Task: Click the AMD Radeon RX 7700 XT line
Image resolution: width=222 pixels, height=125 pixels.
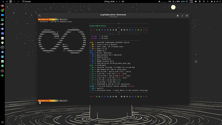Action: click(x=109, y=70)
